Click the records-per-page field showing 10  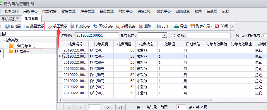pyautogui.click(x=182, y=107)
